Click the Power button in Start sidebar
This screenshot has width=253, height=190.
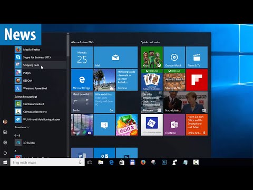pos(5,153)
